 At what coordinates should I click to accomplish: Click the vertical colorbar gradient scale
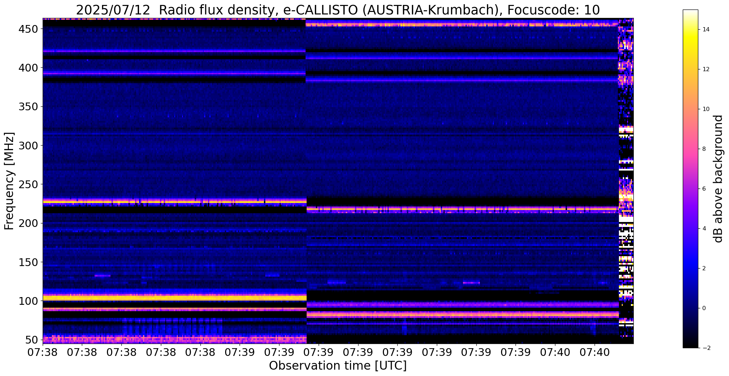click(691, 179)
